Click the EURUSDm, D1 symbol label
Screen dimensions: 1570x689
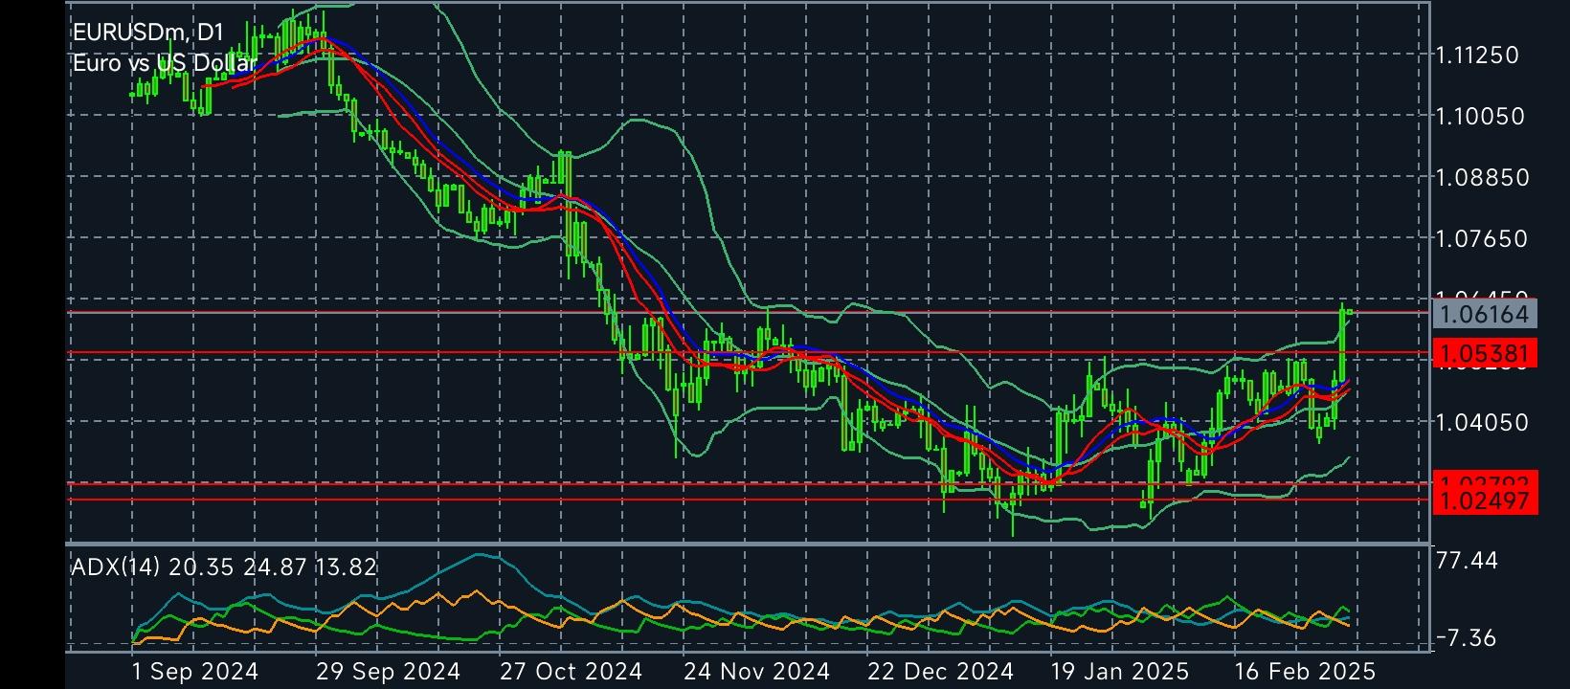tap(147, 33)
